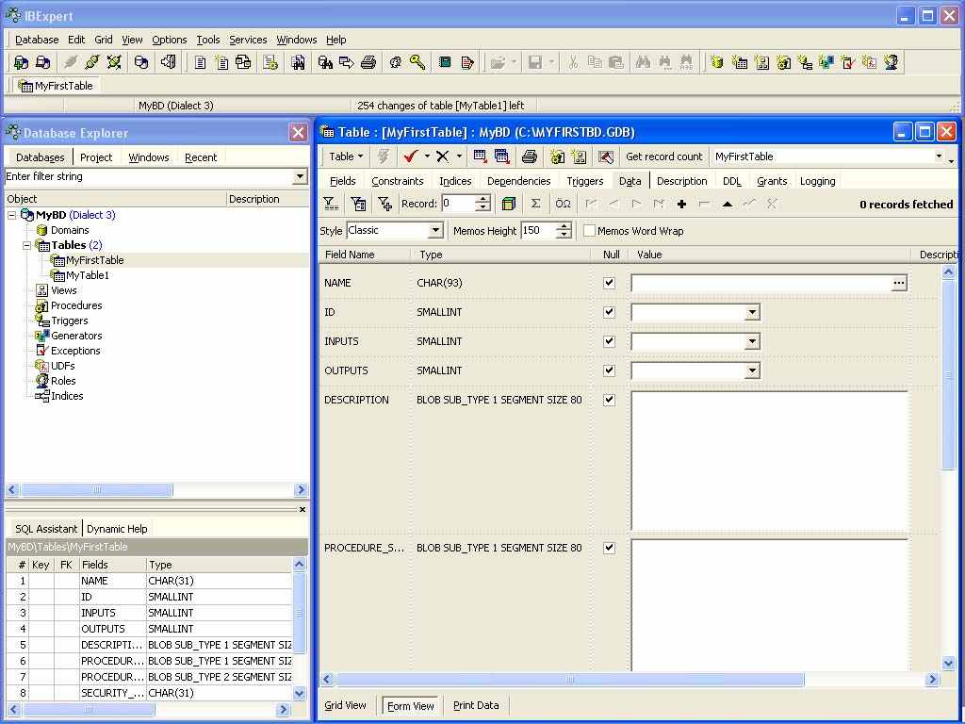The image size is (965, 724).
Task: Open the Recent tab in Database Explorer
Action: [x=201, y=157]
